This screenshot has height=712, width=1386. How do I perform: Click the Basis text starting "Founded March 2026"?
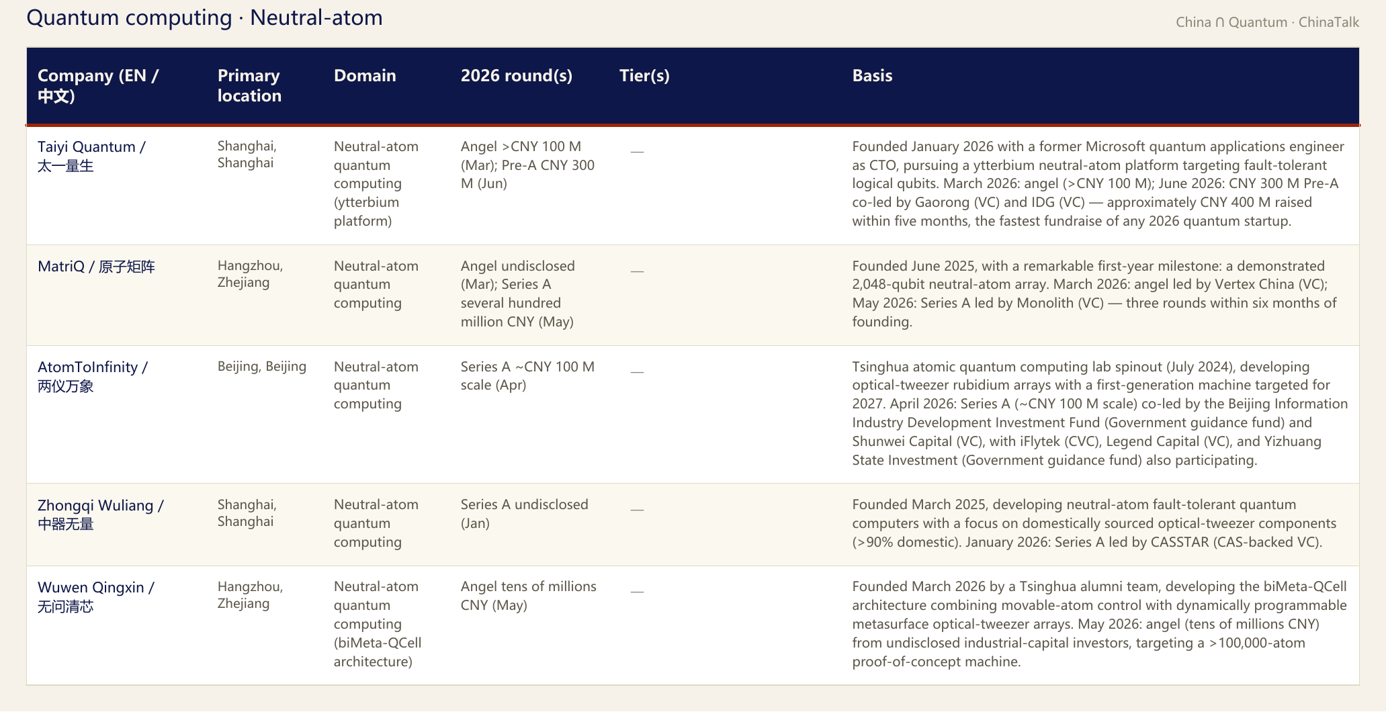[1099, 623]
